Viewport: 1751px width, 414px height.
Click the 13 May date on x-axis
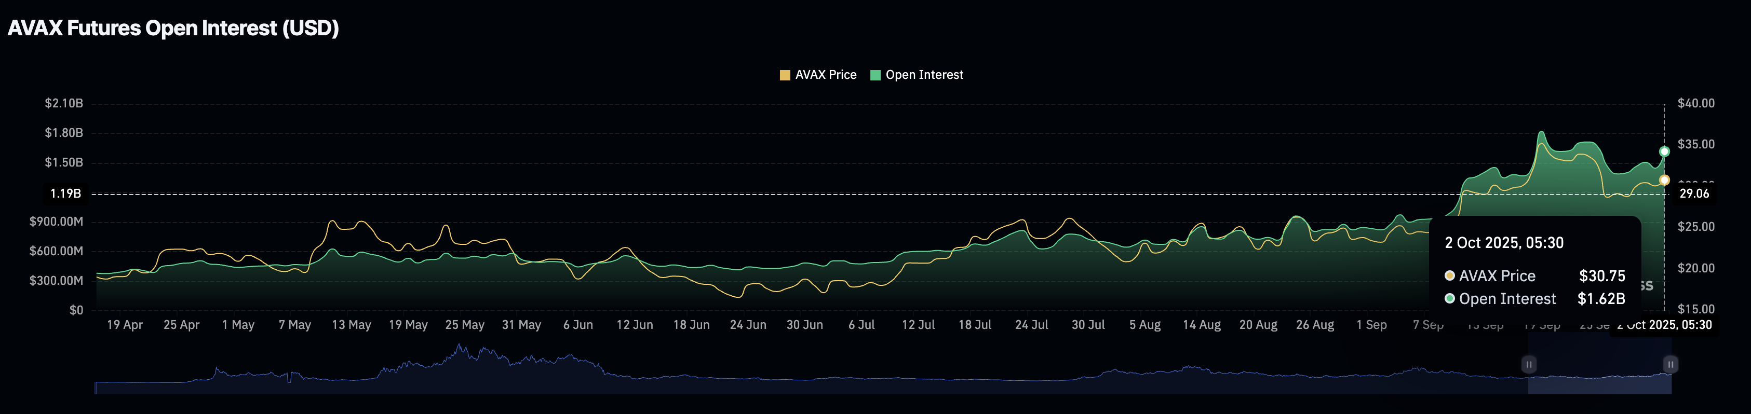click(351, 325)
